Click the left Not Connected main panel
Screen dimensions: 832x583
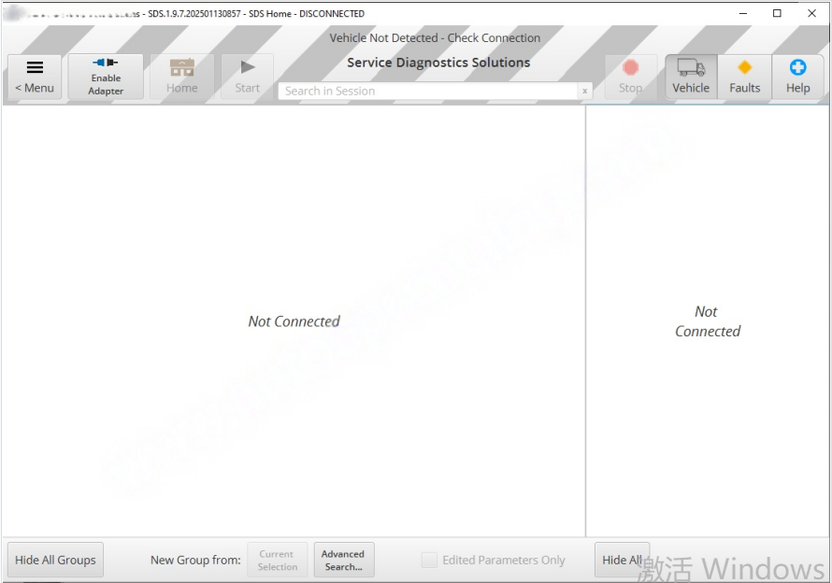pos(294,320)
